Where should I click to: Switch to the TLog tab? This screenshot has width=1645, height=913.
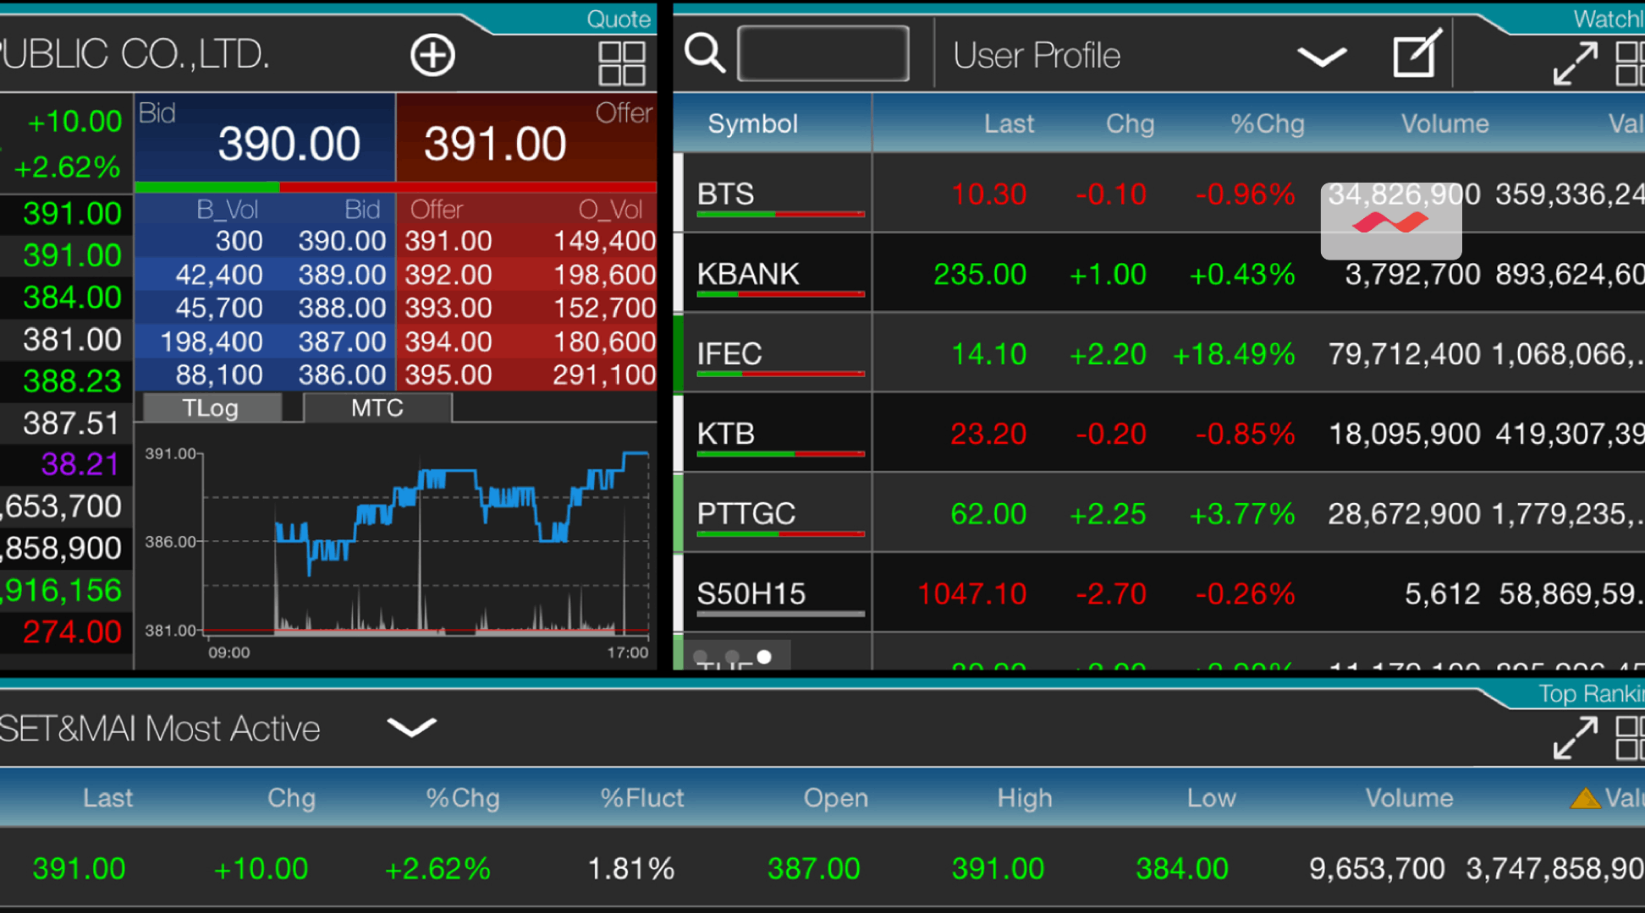click(x=211, y=408)
